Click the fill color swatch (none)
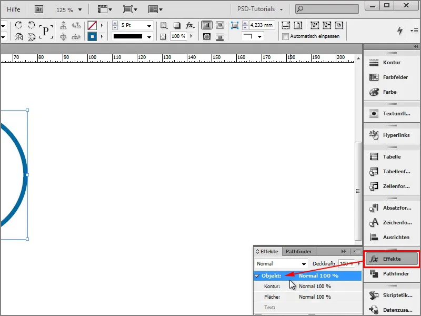The image size is (421, 316). tap(92, 25)
